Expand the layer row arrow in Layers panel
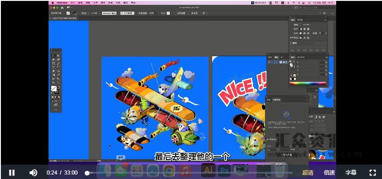The image size is (382, 179). point(277,62)
